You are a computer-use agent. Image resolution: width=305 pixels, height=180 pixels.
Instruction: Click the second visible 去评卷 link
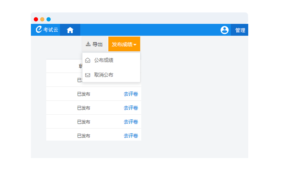(131, 108)
